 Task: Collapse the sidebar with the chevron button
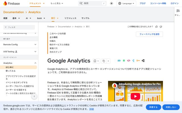coord(34,96)
